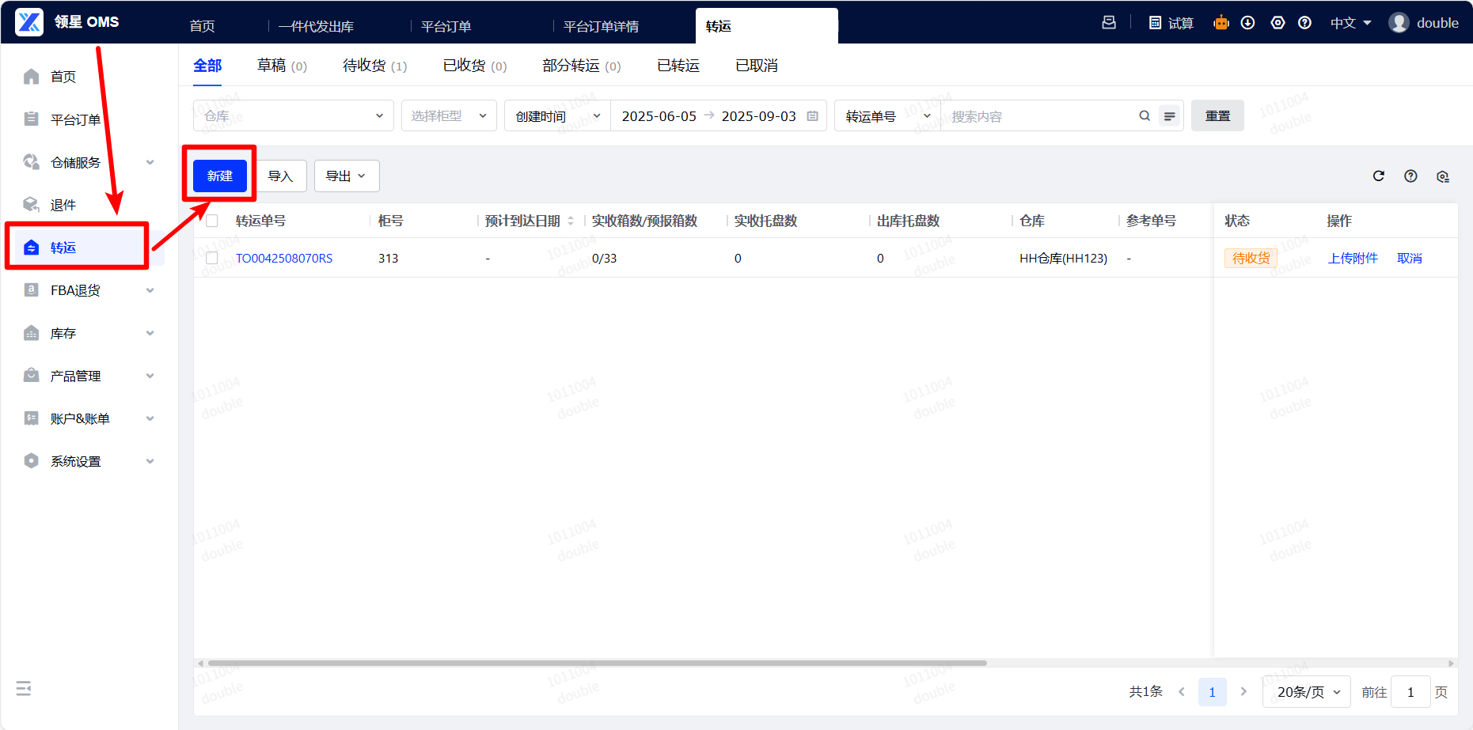Image resolution: width=1473 pixels, height=730 pixels.
Task: Go to the previous page arrow
Action: [x=1182, y=692]
